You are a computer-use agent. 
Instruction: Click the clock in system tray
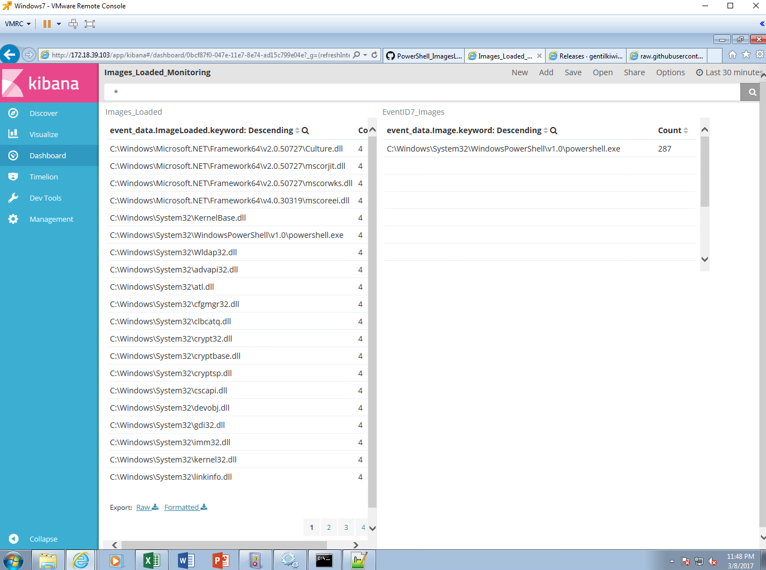click(740, 561)
